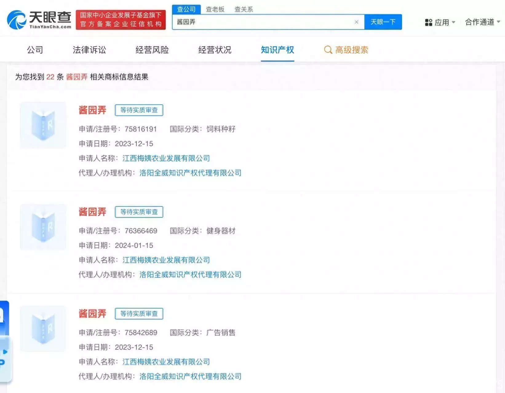Screen dimensions: 505x393
Task: Click the 天眼一下 search button
Action: pos(383,22)
